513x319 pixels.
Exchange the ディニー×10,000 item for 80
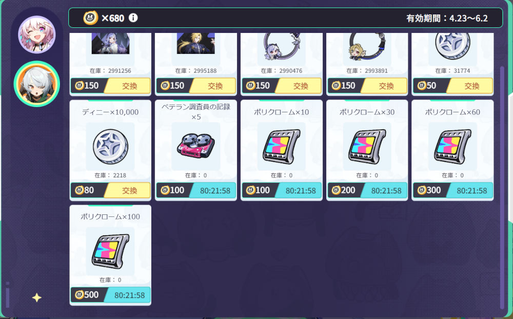click(128, 190)
